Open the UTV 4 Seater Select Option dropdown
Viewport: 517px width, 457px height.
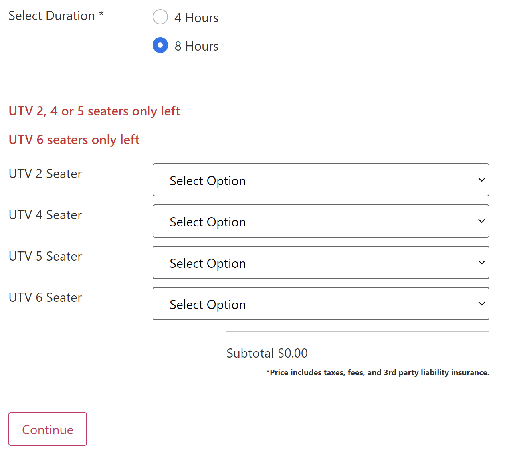321,221
